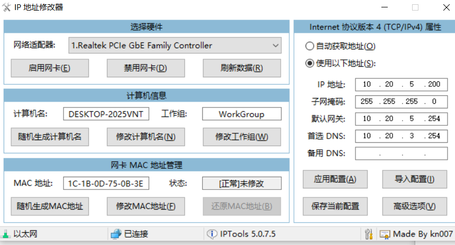Viewport: 455px width, 245px height.
Task: Open 高级选项(V) advanced options
Action: (x=414, y=206)
